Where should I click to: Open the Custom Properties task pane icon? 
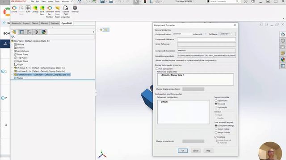(x=283, y=66)
